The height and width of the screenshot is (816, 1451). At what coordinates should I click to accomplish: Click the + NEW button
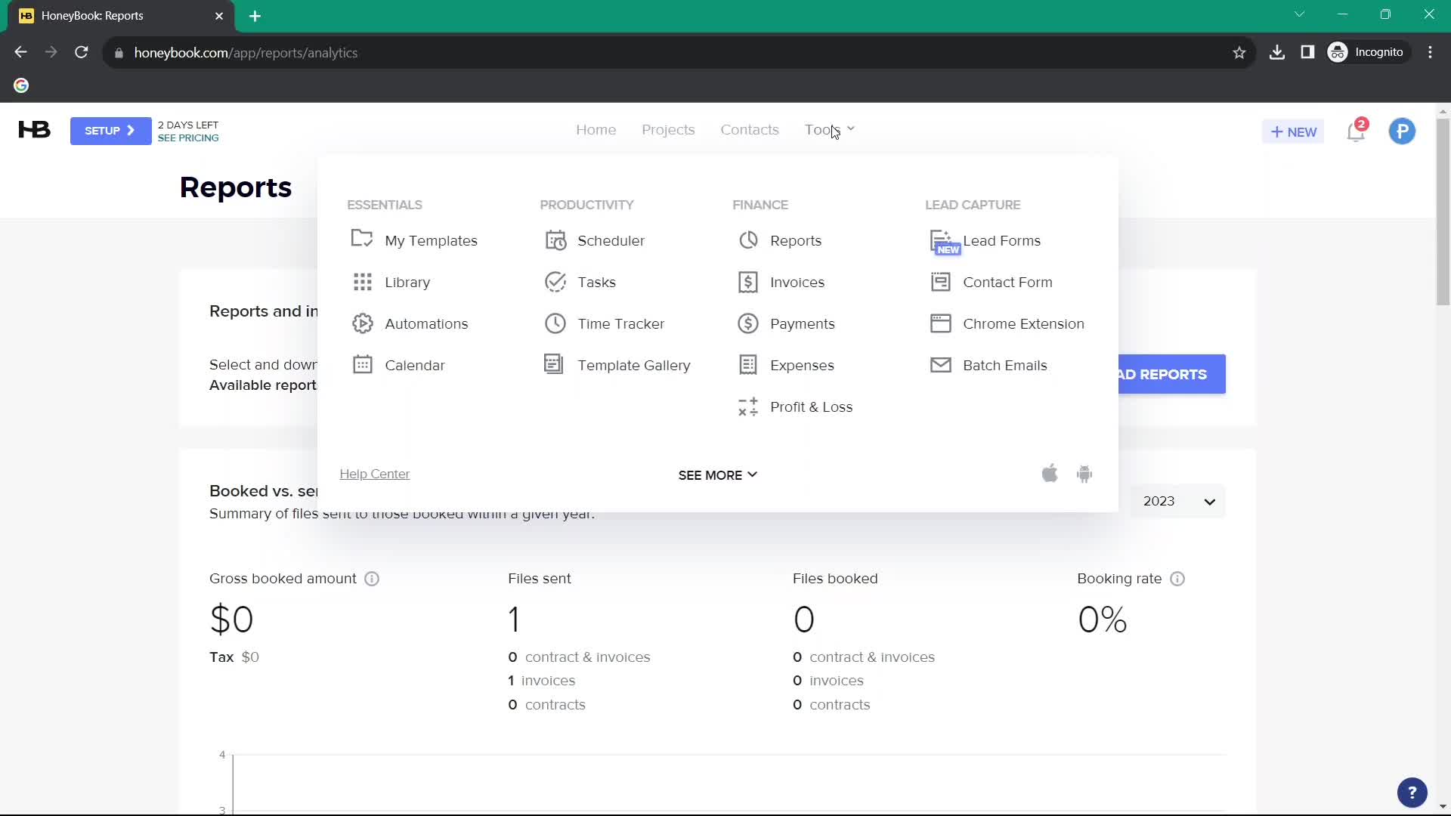coord(1293,131)
